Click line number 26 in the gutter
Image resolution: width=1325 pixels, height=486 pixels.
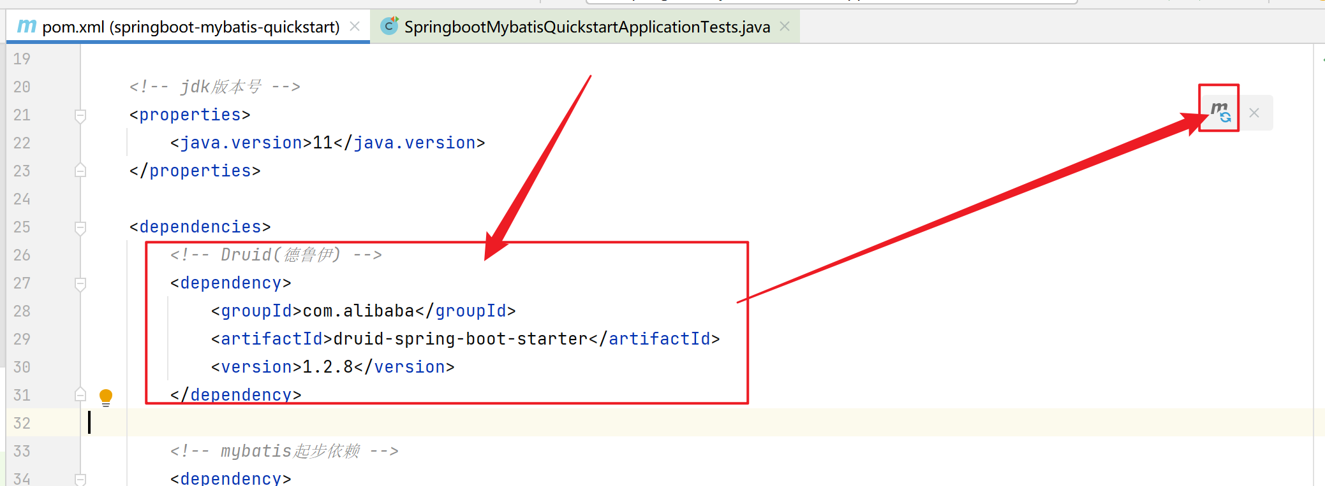(22, 255)
